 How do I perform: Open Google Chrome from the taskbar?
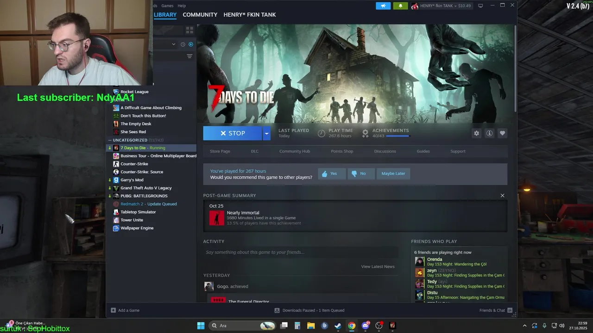click(x=352, y=326)
